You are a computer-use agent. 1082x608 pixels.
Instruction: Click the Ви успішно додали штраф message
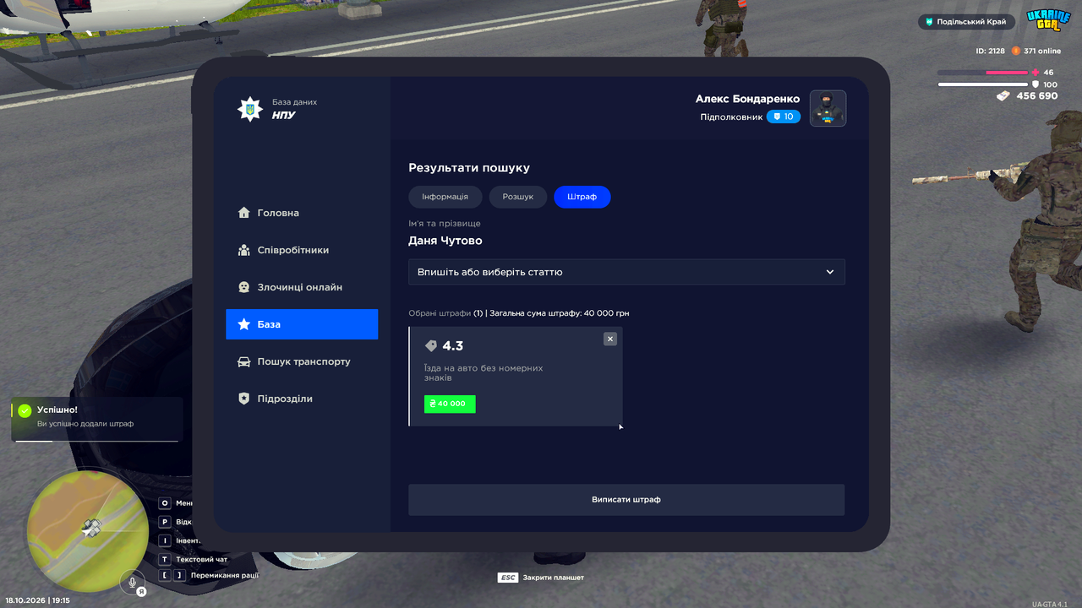(85, 424)
